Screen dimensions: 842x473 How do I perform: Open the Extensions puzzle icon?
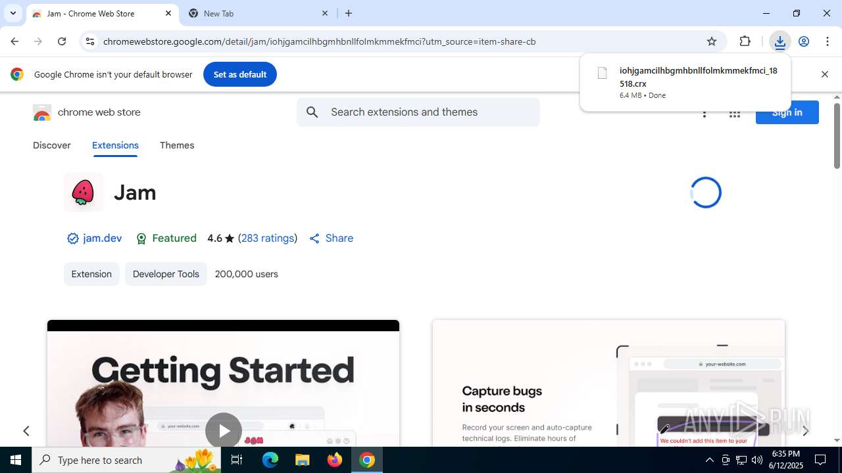(745, 41)
